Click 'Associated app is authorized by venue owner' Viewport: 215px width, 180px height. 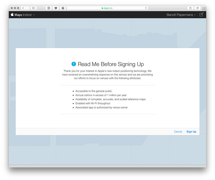(101, 107)
